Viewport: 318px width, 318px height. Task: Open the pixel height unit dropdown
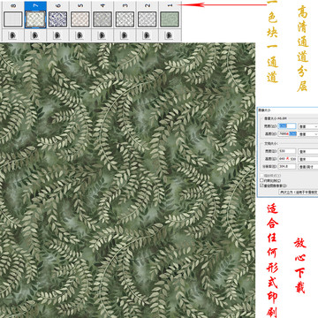(x=308, y=133)
